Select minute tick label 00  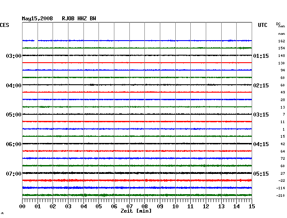[23, 206]
